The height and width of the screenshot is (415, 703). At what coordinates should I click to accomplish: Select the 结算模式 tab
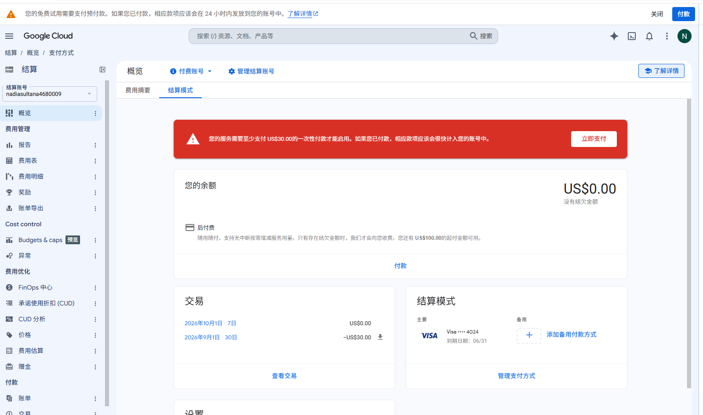(x=180, y=90)
